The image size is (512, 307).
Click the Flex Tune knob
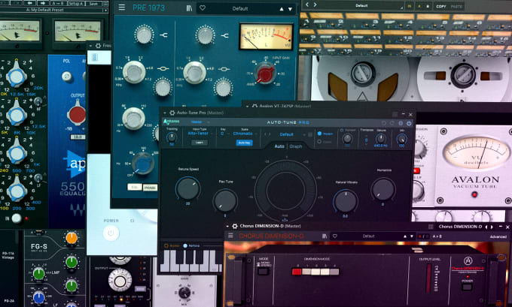(x=225, y=200)
